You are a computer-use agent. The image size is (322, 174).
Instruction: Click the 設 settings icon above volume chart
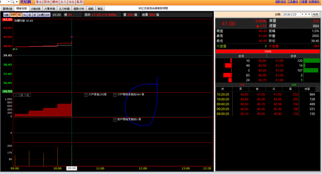coord(22,95)
